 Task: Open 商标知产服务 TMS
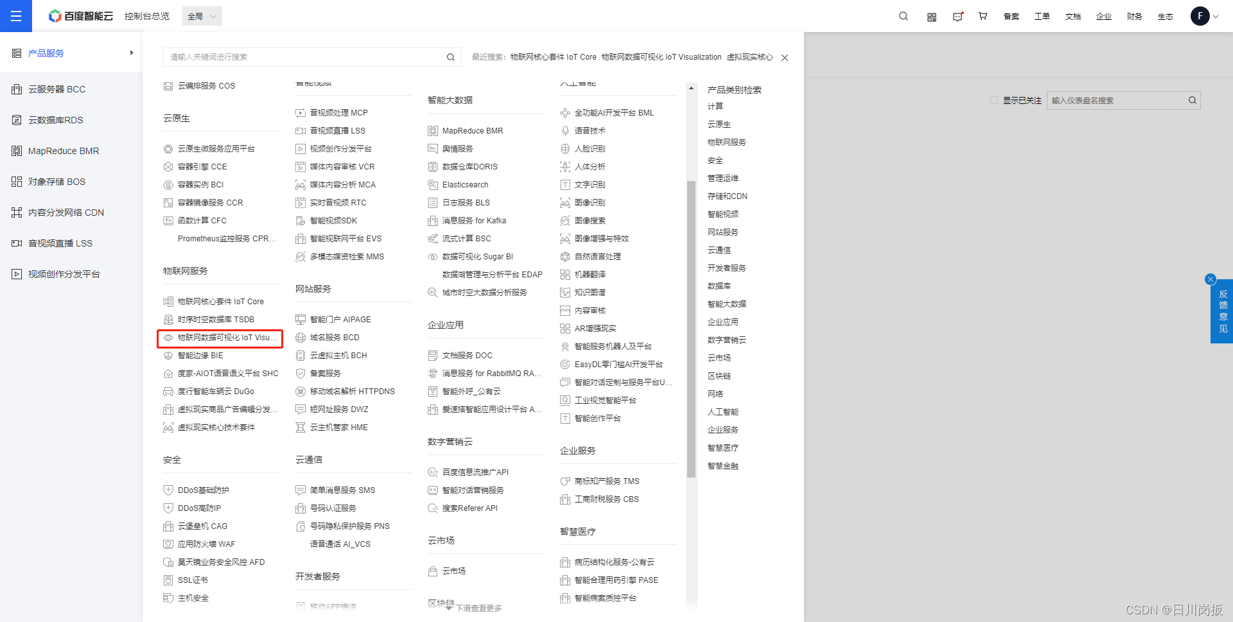607,481
